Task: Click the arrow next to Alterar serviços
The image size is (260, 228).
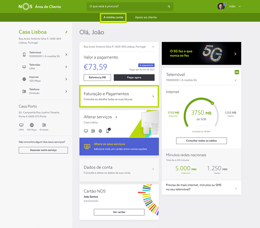Action: pos(116,117)
